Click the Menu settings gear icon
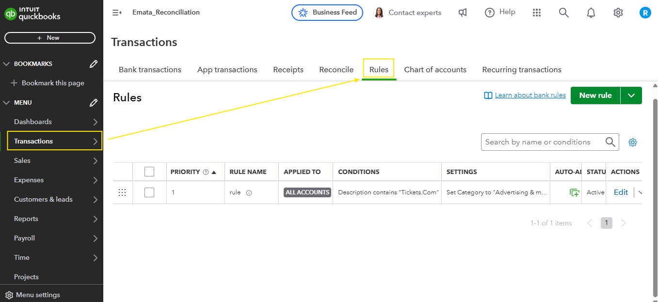658x302 pixels. (9, 295)
